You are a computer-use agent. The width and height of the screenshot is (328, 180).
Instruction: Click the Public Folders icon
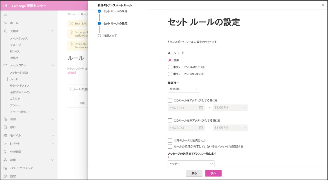tap(5, 168)
